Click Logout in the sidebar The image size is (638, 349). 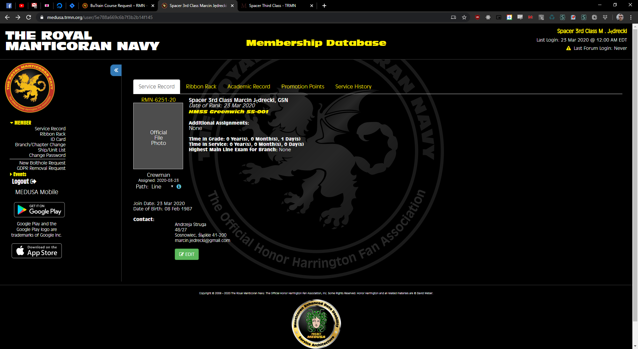point(24,181)
